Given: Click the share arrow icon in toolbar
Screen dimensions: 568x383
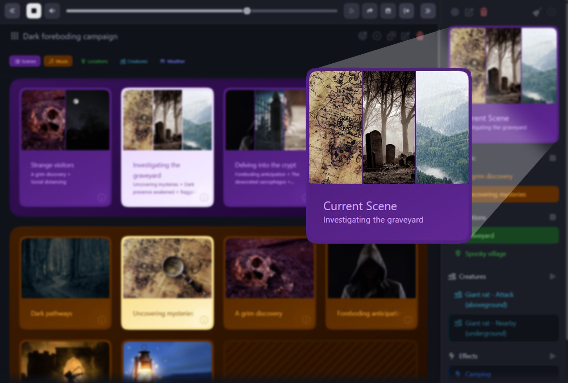Looking at the screenshot, I should click(370, 11).
